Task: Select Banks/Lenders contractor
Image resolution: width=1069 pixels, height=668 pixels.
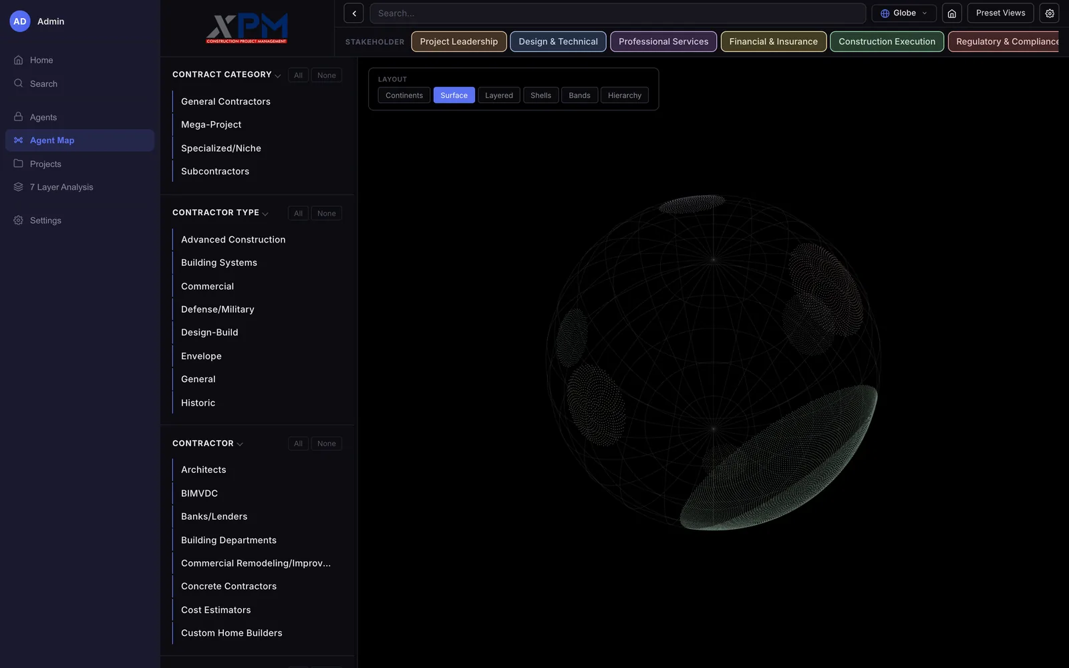Action: 257,517
